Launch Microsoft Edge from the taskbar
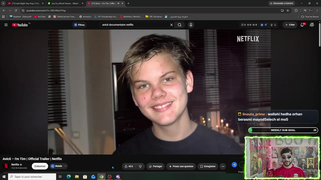The height and width of the screenshot is (180, 321). [x=68, y=177]
